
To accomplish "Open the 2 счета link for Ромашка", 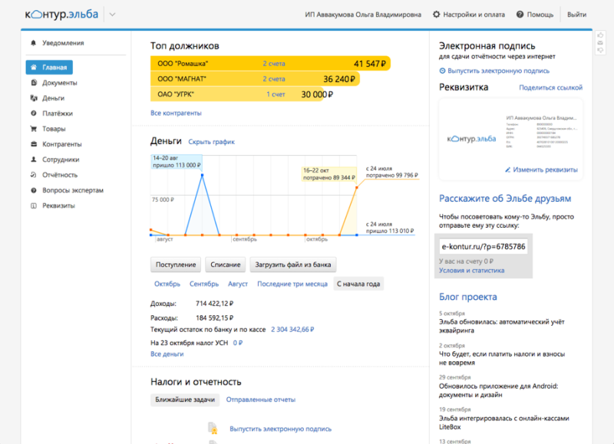I will pos(274,64).
